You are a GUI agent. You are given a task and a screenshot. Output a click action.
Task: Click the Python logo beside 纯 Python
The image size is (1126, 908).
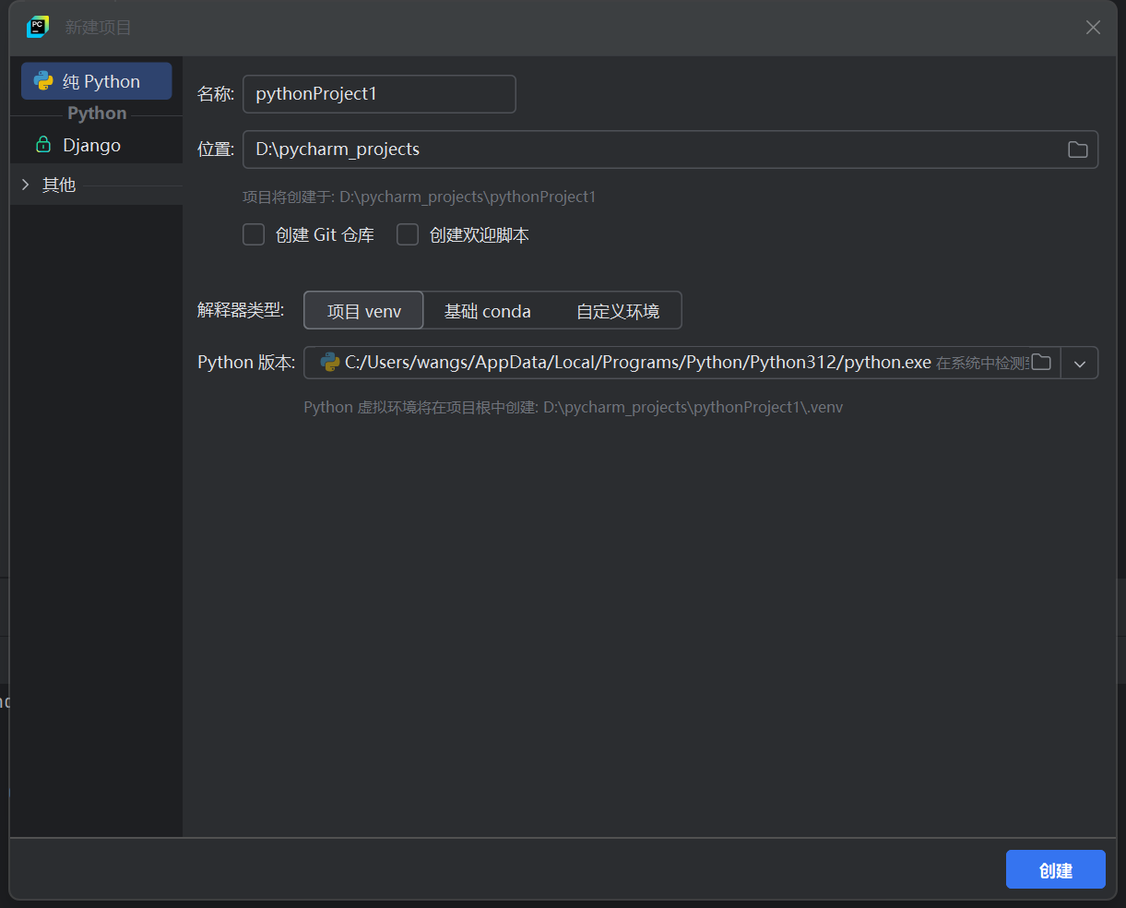43,81
